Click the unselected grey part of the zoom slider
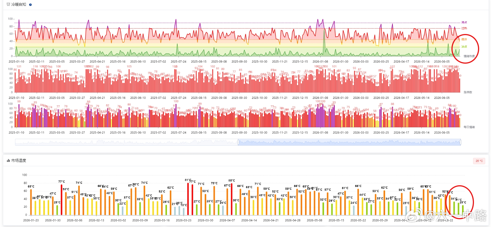The width and height of the screenshot is (491, 227). 127,142
